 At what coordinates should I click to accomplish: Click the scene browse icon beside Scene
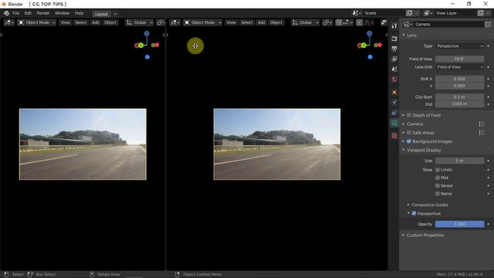tap(357, 13)
